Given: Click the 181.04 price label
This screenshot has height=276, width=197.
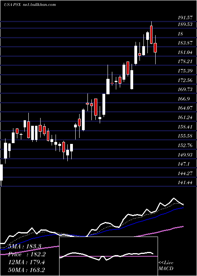Looking at the screenshot, I should pos(185,52).
